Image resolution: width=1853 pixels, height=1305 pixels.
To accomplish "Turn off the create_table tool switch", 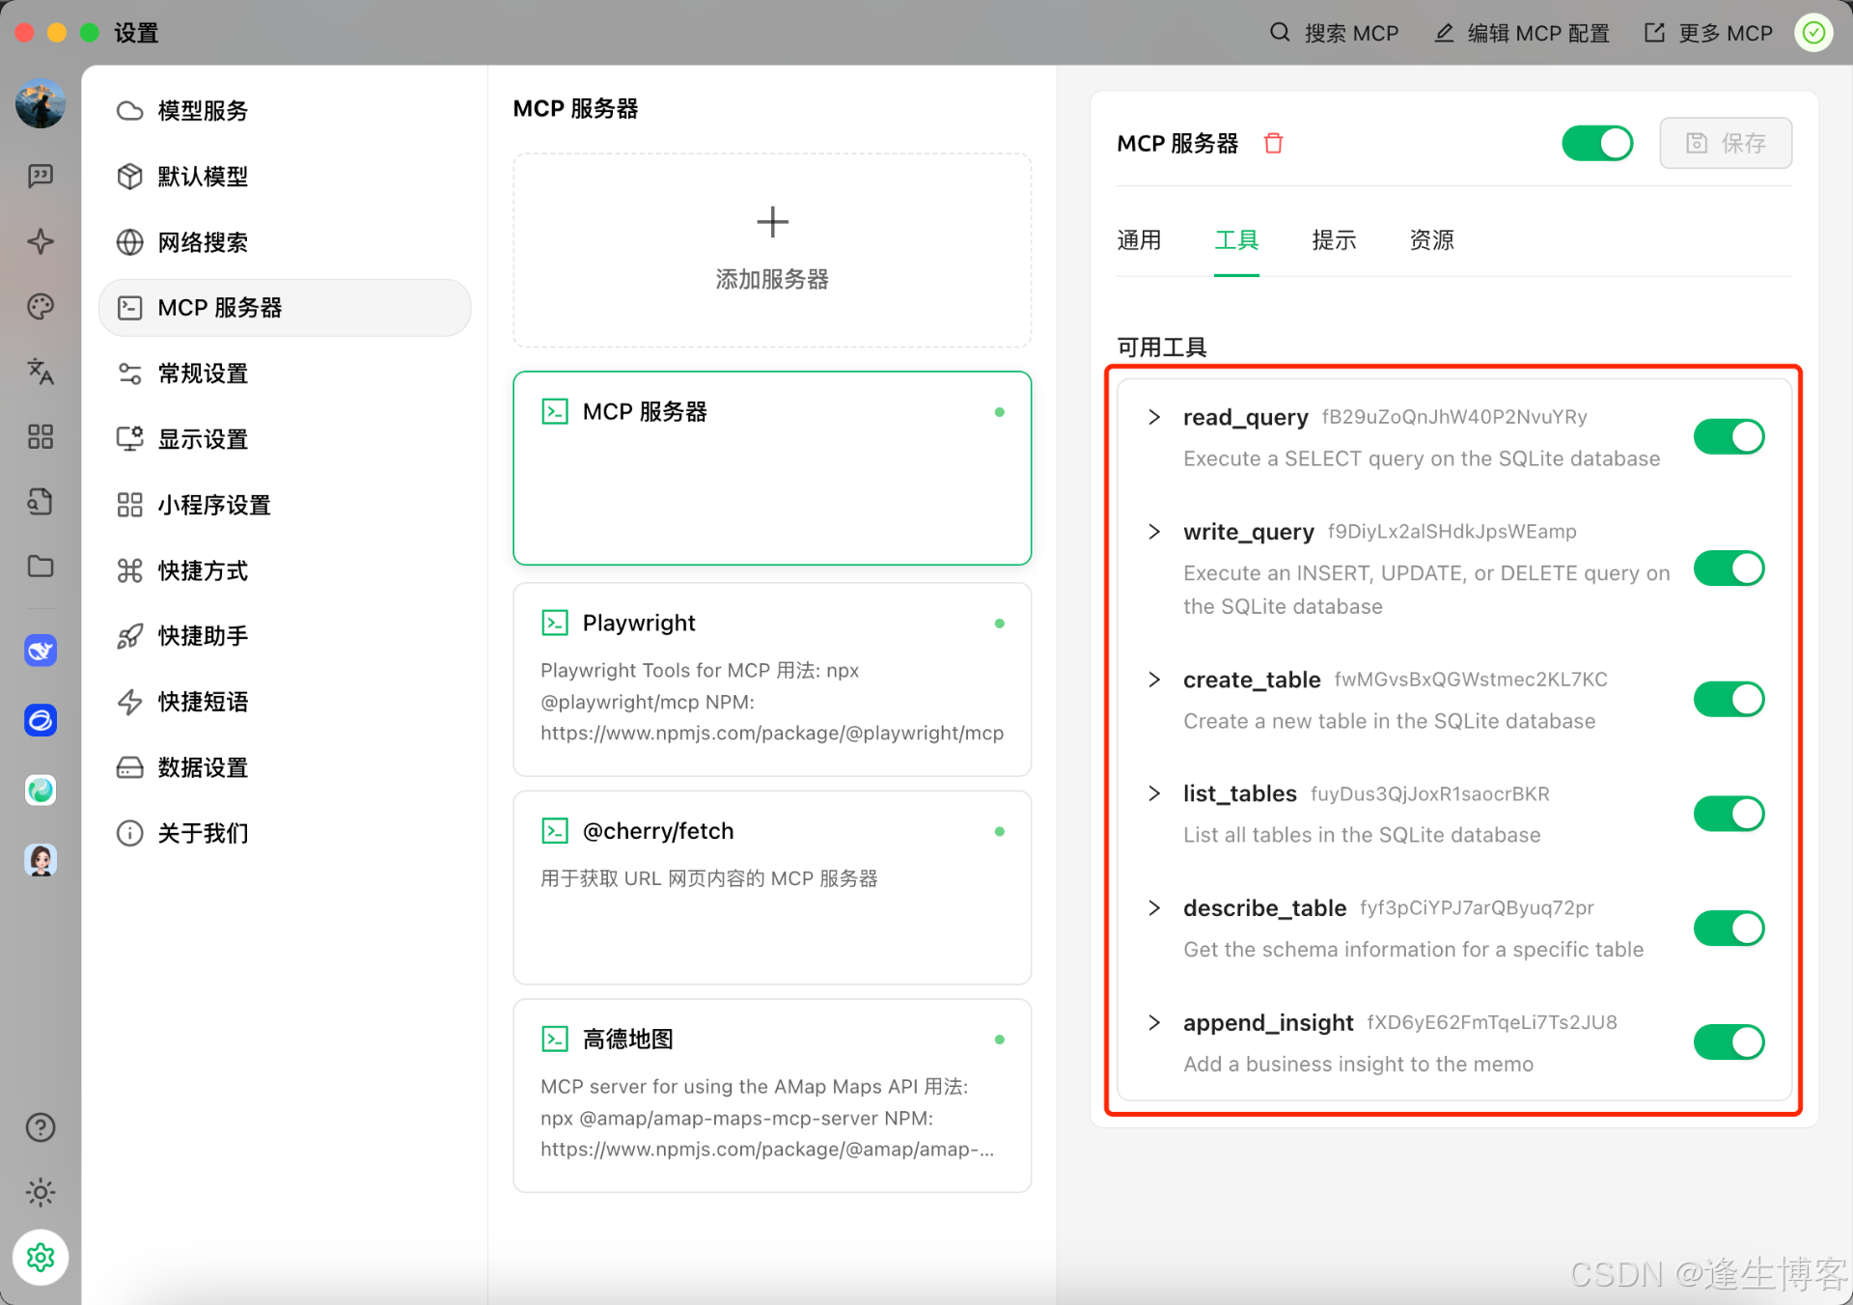I will tap(1729, 699).
